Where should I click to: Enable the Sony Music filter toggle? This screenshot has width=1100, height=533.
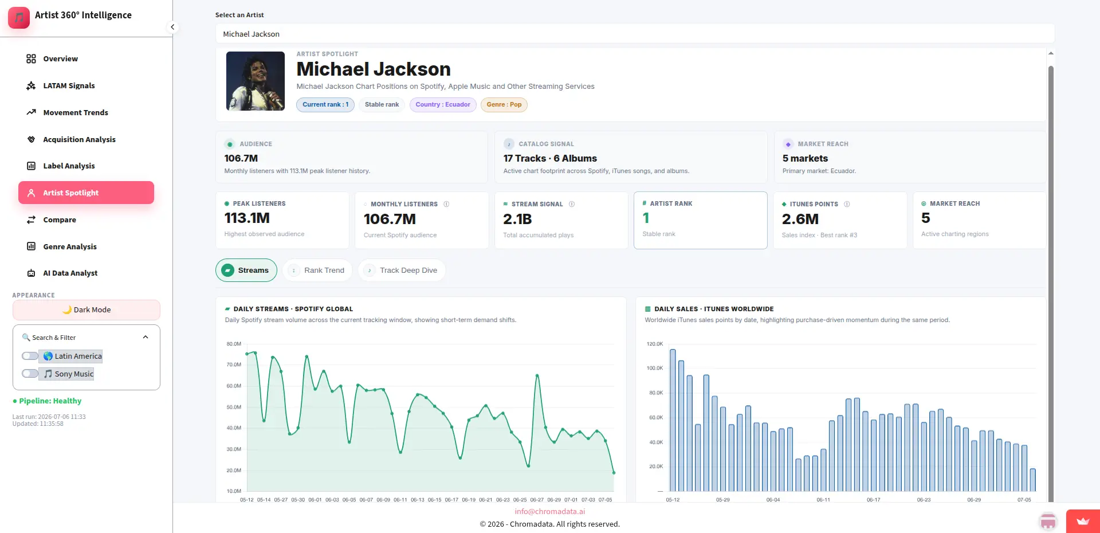coord(30,374)
